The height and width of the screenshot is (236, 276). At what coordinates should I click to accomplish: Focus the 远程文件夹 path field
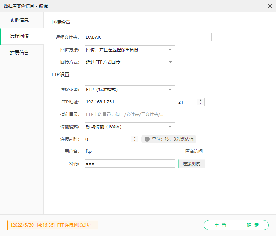coord(148,37)
